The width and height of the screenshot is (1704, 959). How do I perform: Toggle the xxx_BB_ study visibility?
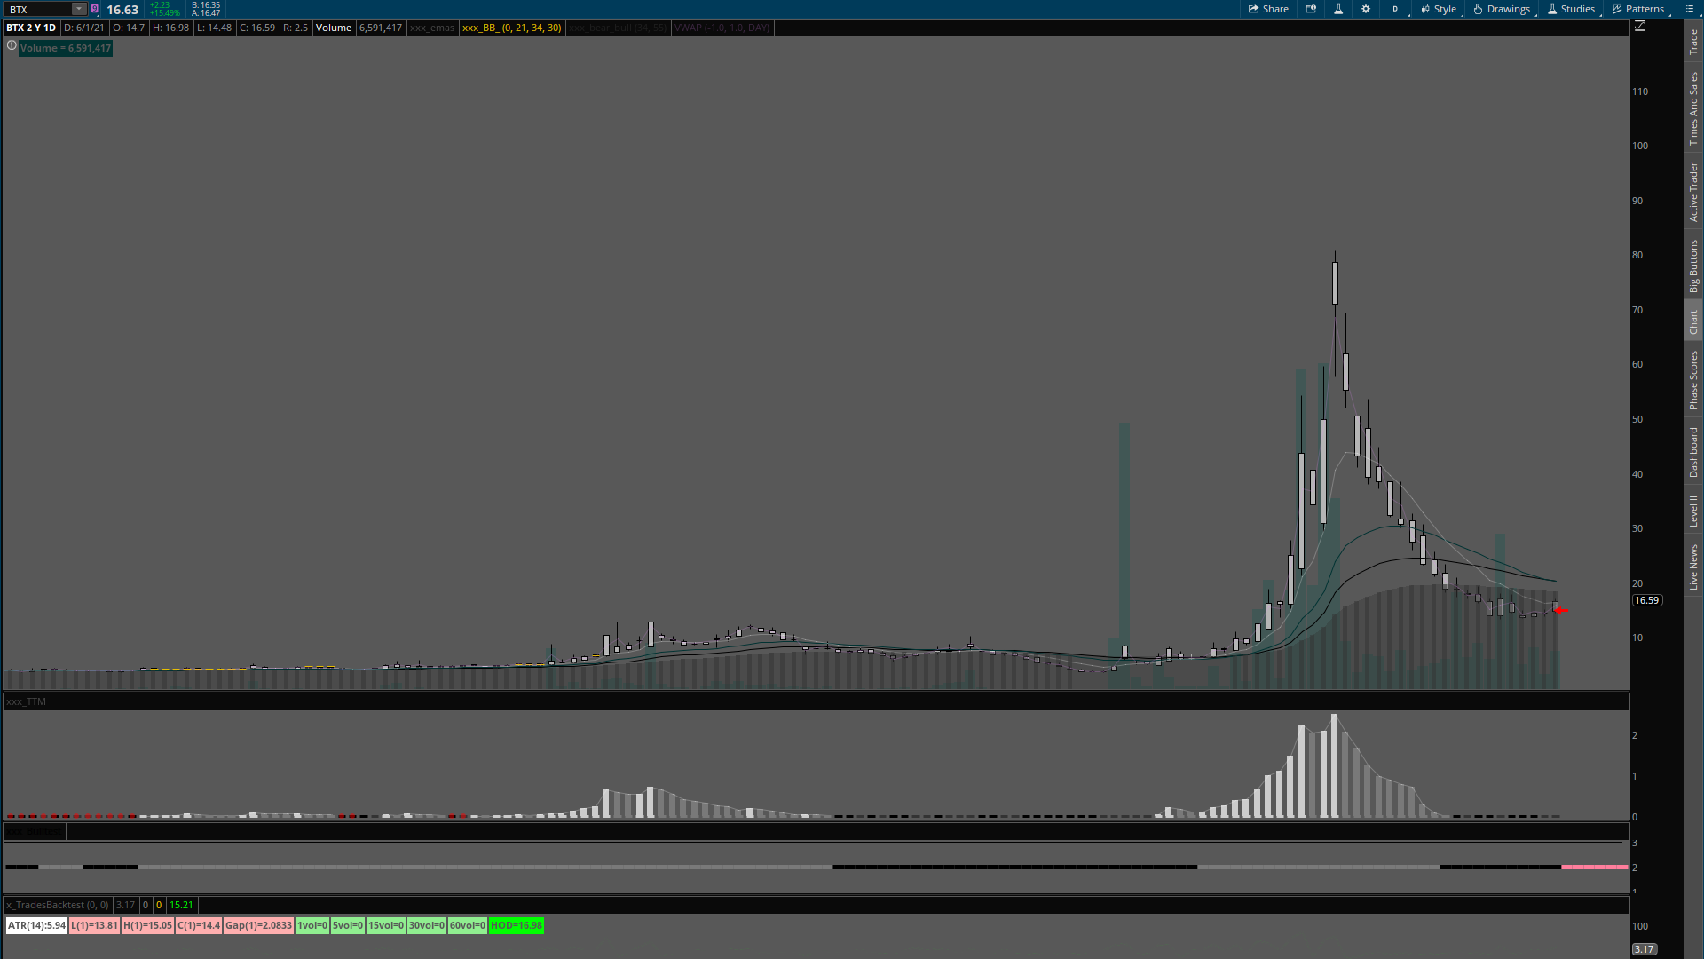(511, 28)
